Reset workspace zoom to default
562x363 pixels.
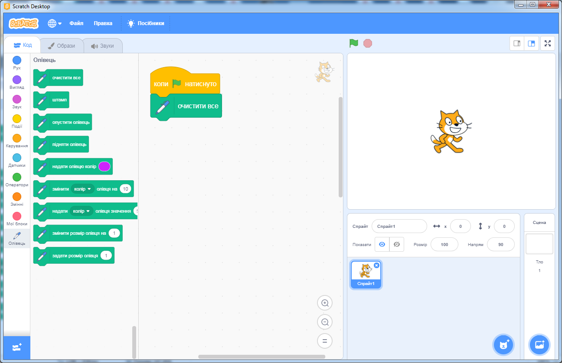coord(325,341)
